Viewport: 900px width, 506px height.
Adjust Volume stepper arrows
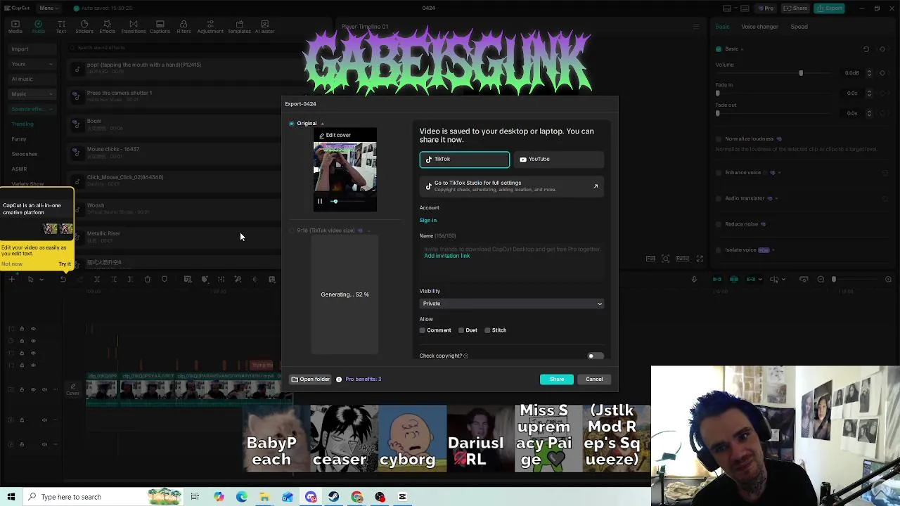[869, 73]
